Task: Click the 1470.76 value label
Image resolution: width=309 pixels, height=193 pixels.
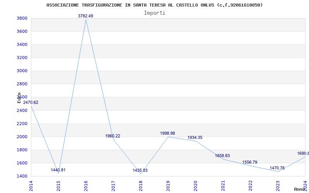Action: (277, 168)
